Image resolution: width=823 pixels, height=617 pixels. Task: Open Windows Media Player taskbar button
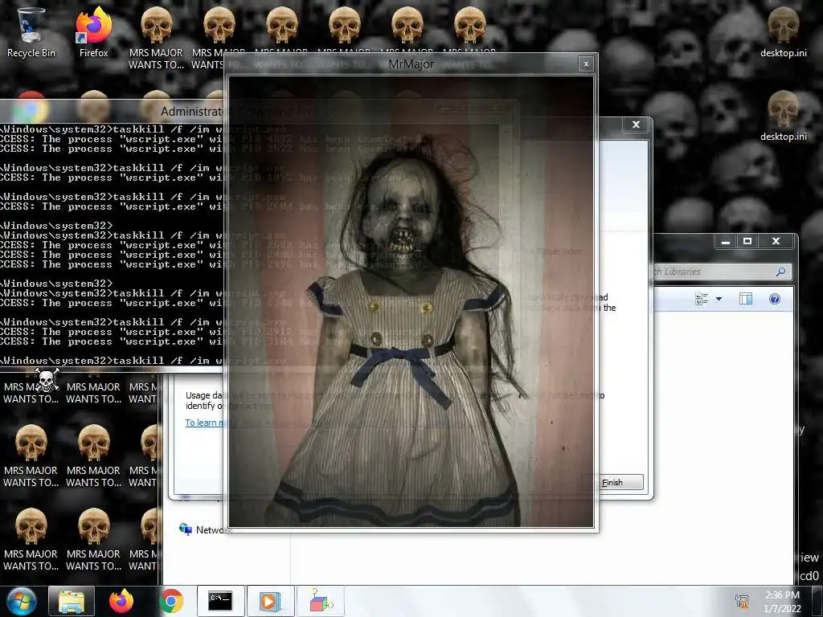point(270,601)
